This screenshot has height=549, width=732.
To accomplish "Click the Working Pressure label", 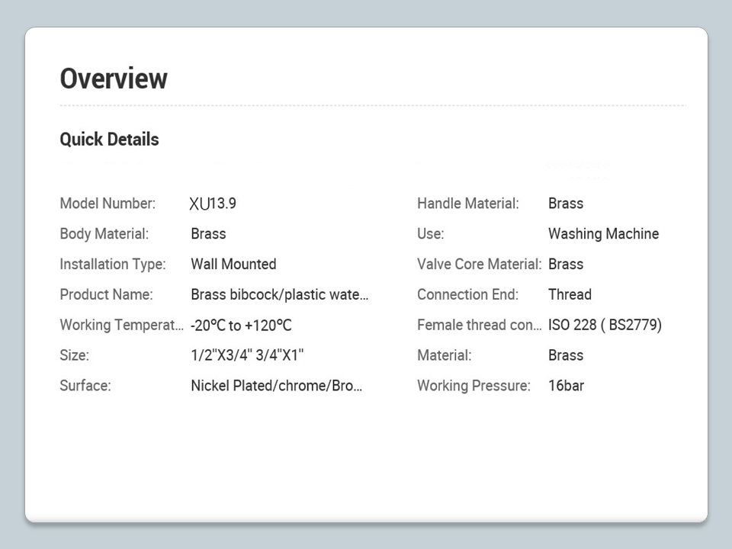I will 474,386.
